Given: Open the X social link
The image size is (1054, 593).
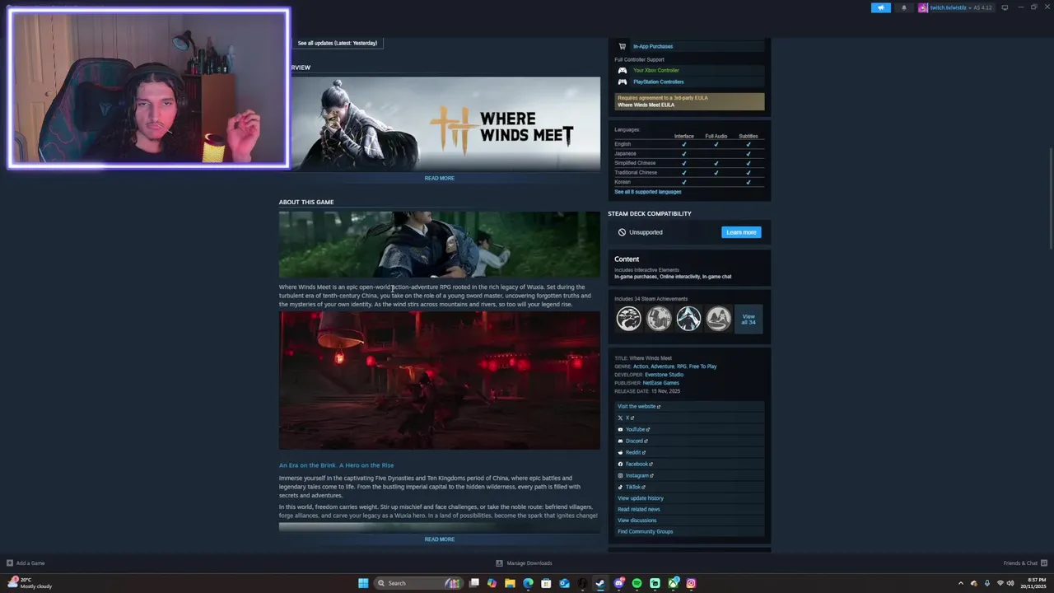Looking at the screenshot, I should [690, 418].
